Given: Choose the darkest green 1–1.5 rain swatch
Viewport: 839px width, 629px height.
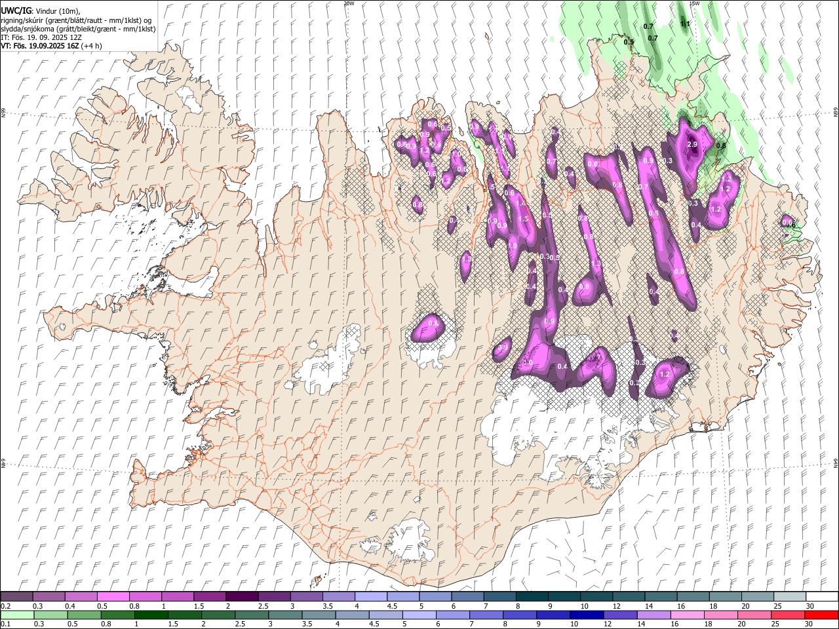Looking at the screenshot, I should click(151, 615).
